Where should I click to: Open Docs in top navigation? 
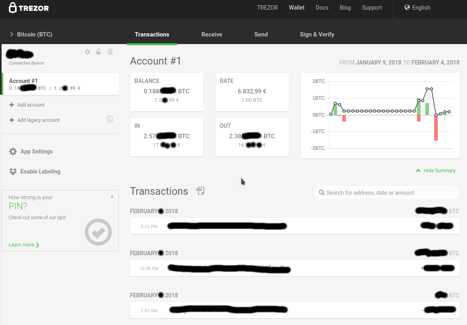(322, 8)
